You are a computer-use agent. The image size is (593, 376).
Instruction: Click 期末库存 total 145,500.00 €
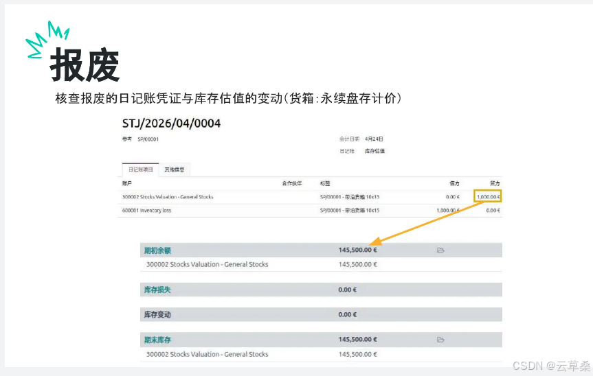[357, 340]
